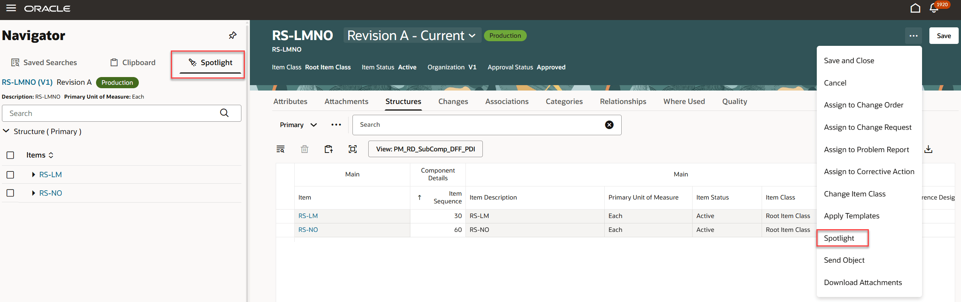
Task: Open RS-NO item link in structure table
Action: pos(308,230)
